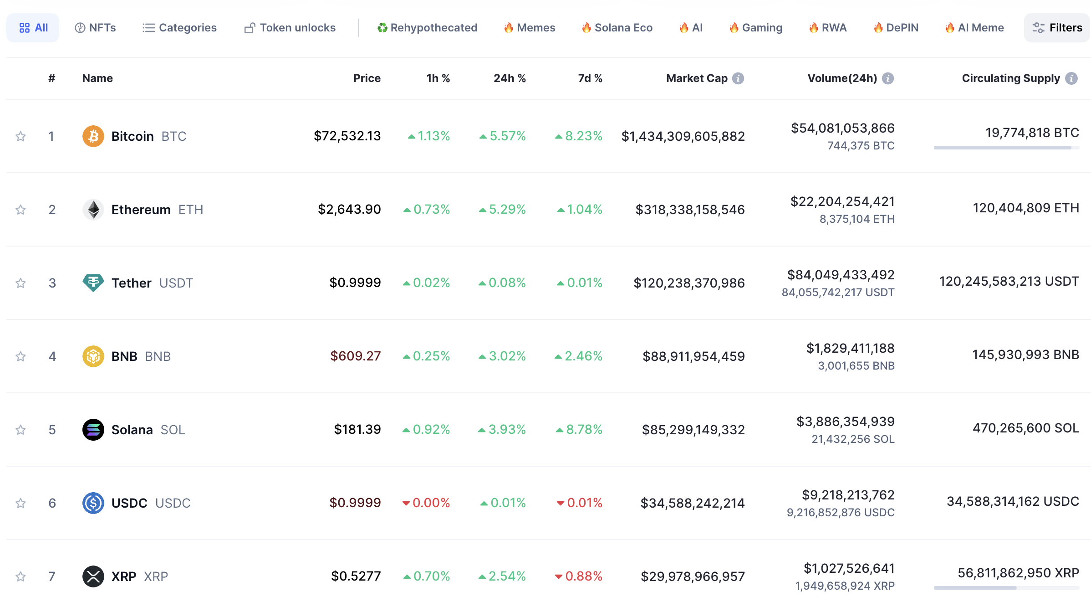Sort by Volume(24h) header
Image resolution: width=1091 pixels, height=607 pixels.
coord(842,78)
